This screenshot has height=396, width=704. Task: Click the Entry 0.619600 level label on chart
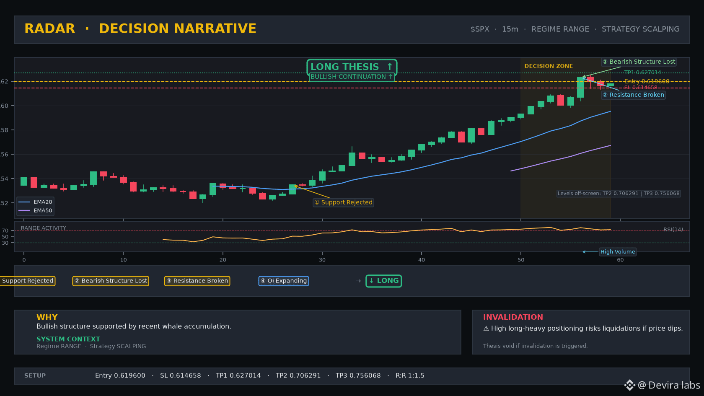[647, 81]
